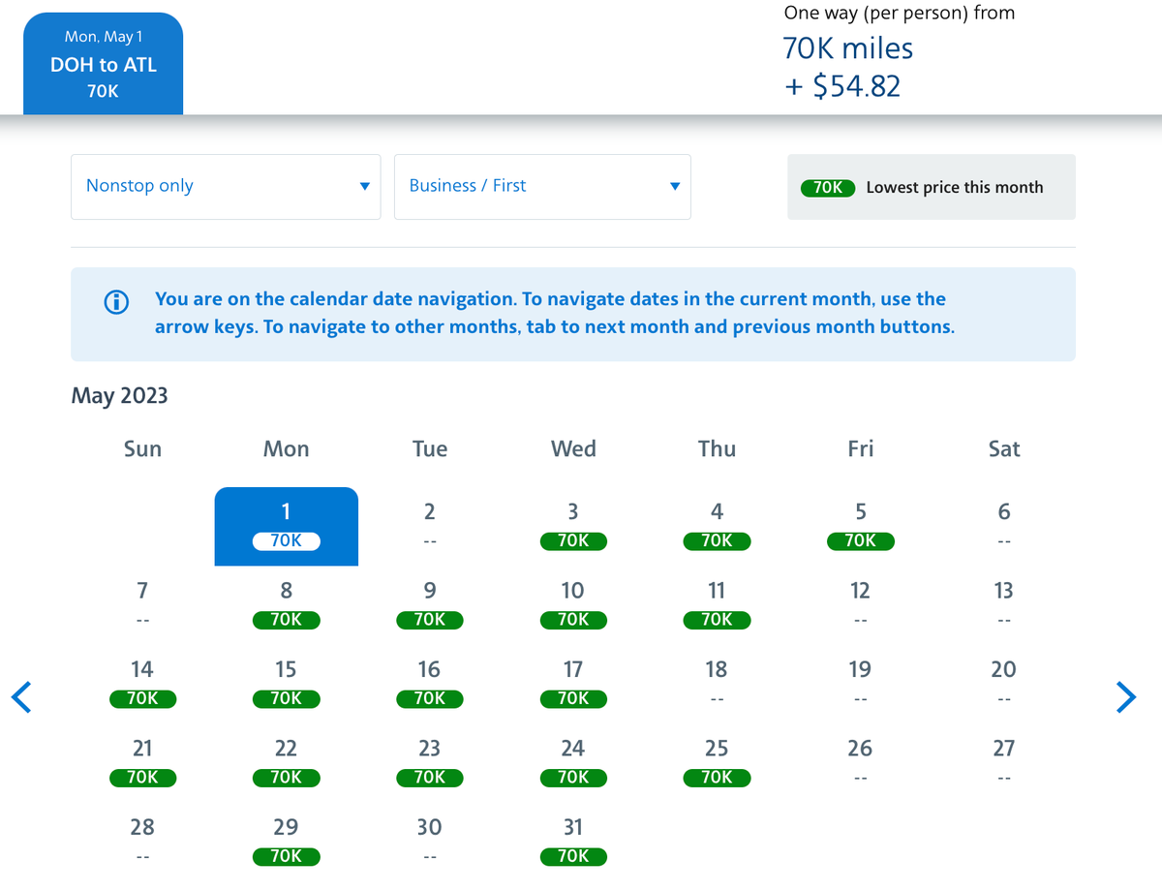The image size is (1162, 891).
Task: Click the 70K miles price text
Action: pyautogui.click(x=848, y=47)
